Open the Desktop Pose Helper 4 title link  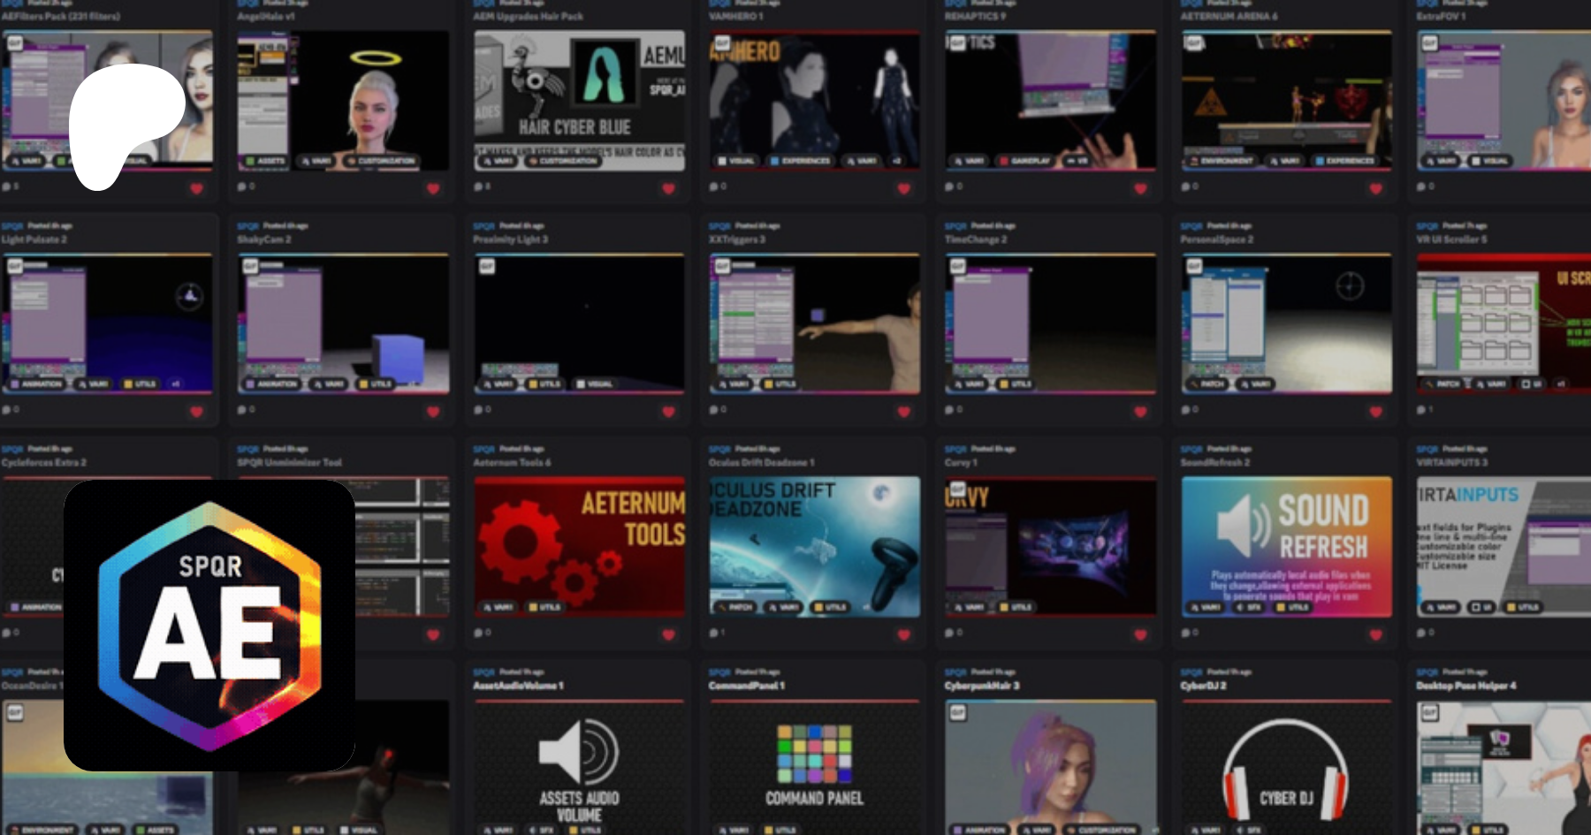(x=1465, y=686)
